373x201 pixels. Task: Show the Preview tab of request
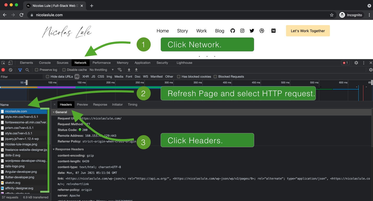click(83, 105)
